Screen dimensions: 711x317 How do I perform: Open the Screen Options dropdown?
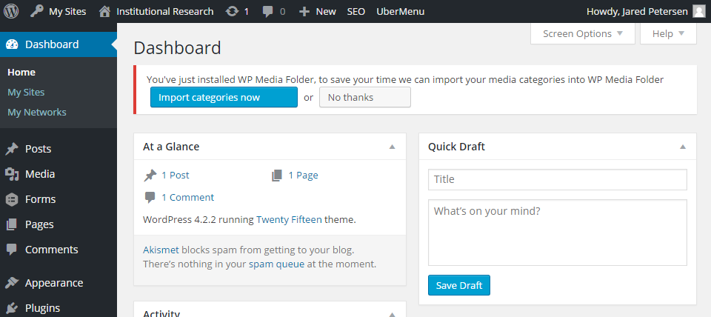(x=583, y=33)
